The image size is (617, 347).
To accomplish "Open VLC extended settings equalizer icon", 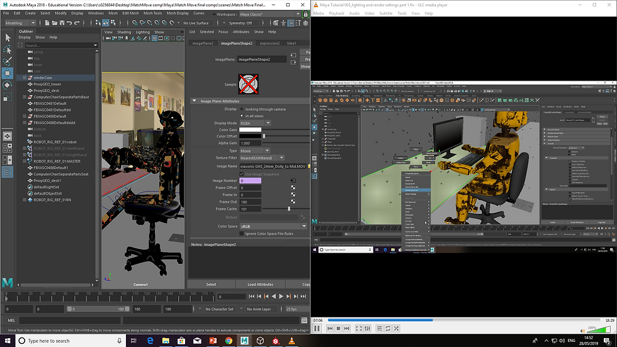I will [x=368, y=328].
